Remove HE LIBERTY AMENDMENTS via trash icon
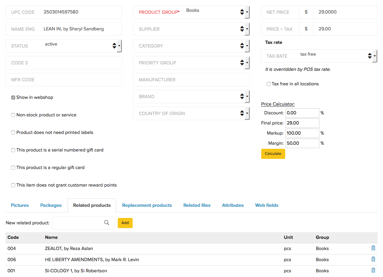The height and width of the screenshot is (277, 383). [373, 259]
